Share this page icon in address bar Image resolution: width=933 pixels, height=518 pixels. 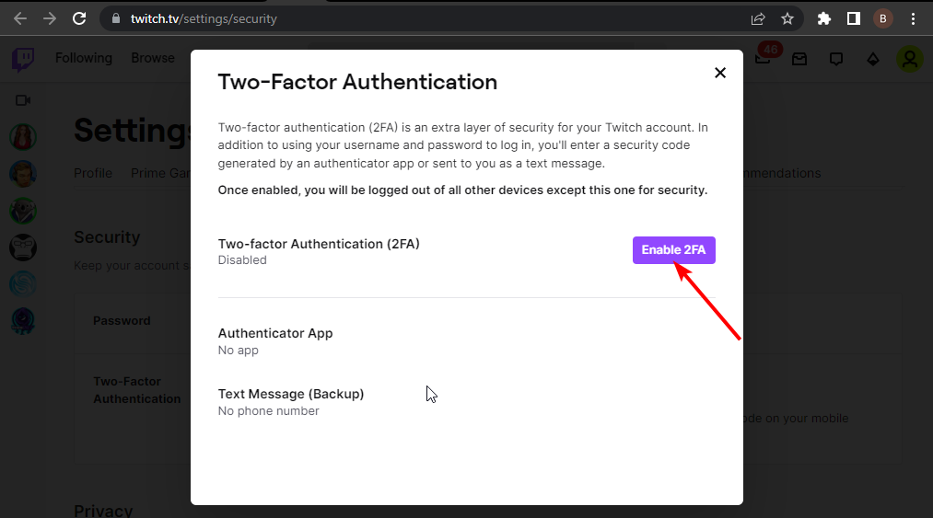[x=757, y=19]
